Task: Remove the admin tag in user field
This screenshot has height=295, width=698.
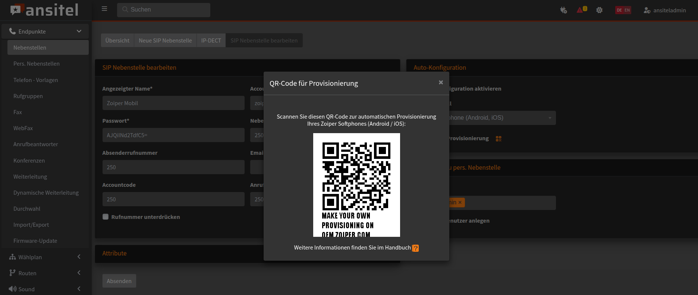Action: [x=460, y=202]
